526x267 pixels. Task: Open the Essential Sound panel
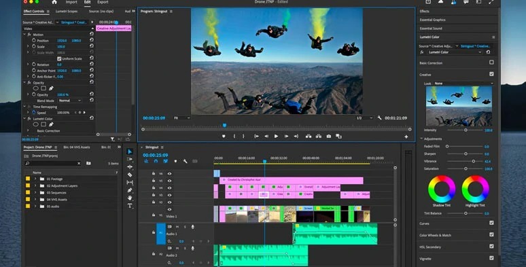tap(431, 29)
